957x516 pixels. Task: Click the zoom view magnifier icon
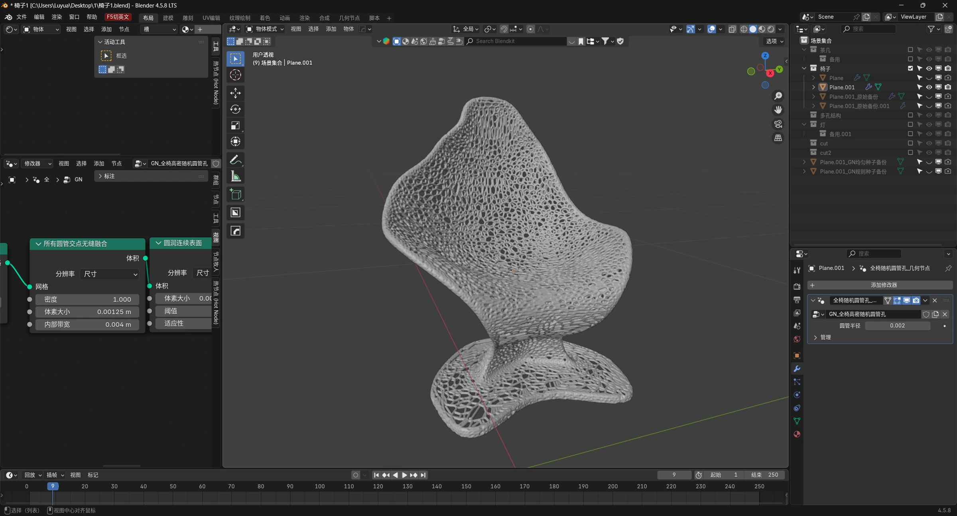click(x=778, y=96)
